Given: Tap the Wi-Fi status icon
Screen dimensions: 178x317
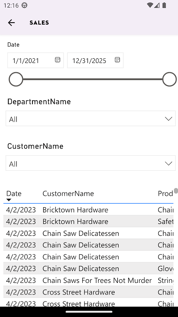Looking at the screenshot, I should pos(150,5).
